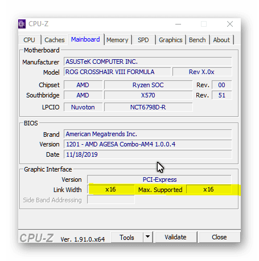
Task: Select the Mainboard tab
Action: [85, 39]
